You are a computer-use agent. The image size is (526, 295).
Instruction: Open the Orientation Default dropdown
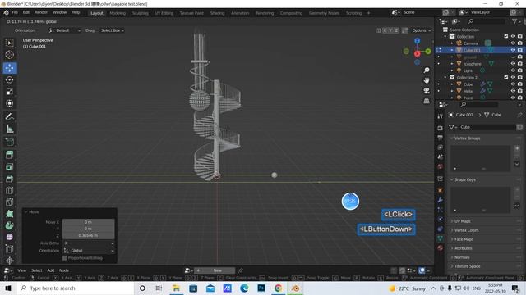65,30
